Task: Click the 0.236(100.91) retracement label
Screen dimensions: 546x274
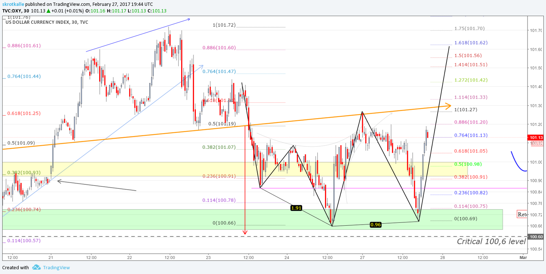Action: coord(219,176)
